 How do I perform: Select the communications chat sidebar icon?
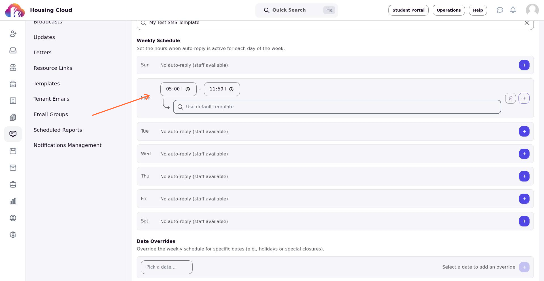(13, 134)
